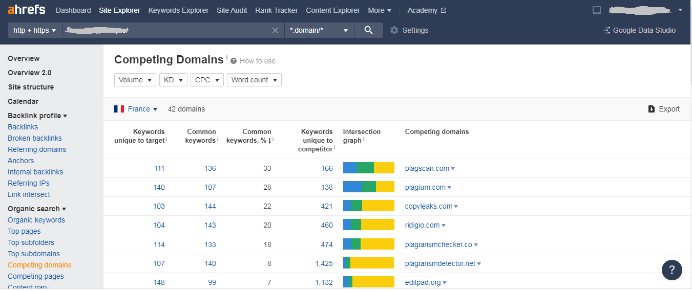The image size is (692, 291).
Task: Click 1,425 keywords unique to plagiarismdetector.net
Action: (x=324, y=263)
